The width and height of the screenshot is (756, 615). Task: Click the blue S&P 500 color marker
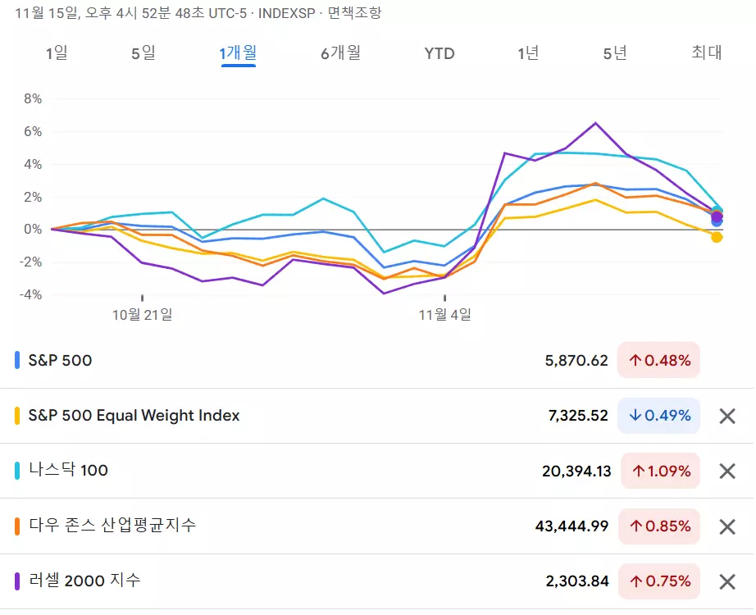click(17, 360)
